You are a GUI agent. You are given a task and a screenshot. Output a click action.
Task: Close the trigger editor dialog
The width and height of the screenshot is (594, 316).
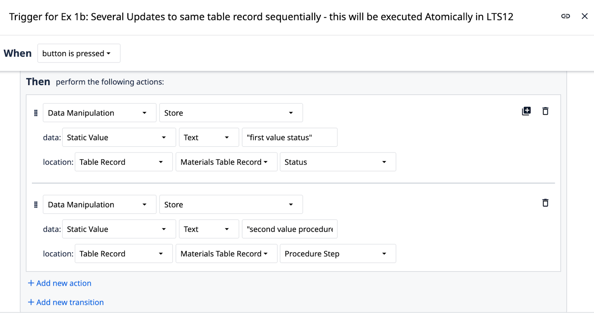(585, 16)
